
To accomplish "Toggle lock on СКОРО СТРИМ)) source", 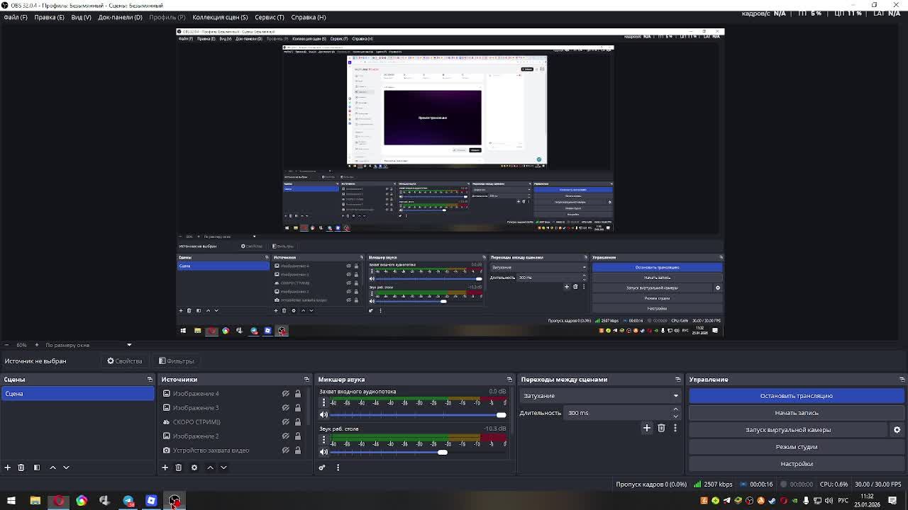I will (x=298, y=422).
